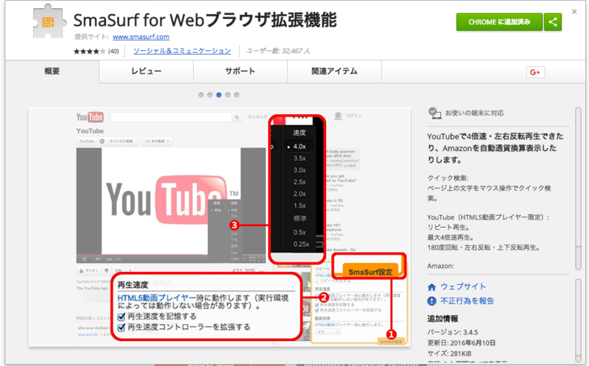Switch to the レビュー tab
The width and height of the screenshot is (589, 366).
tap(146, 71)
